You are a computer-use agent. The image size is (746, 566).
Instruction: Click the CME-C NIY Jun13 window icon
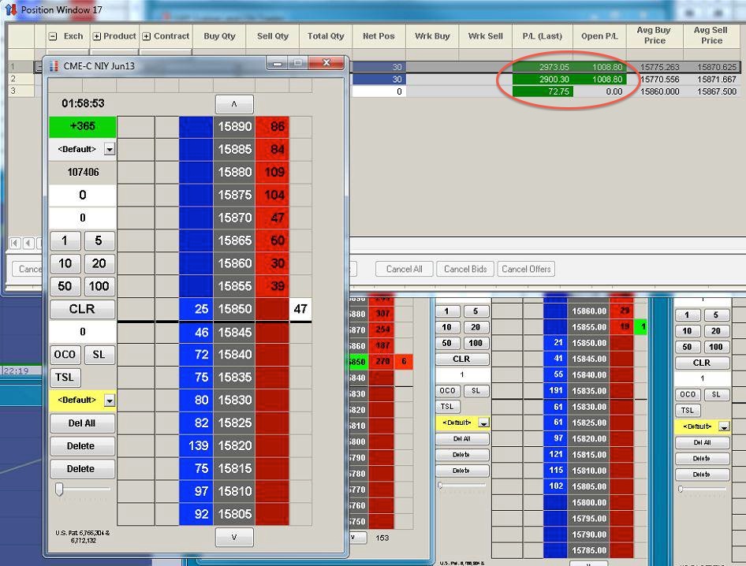point(54,65)
